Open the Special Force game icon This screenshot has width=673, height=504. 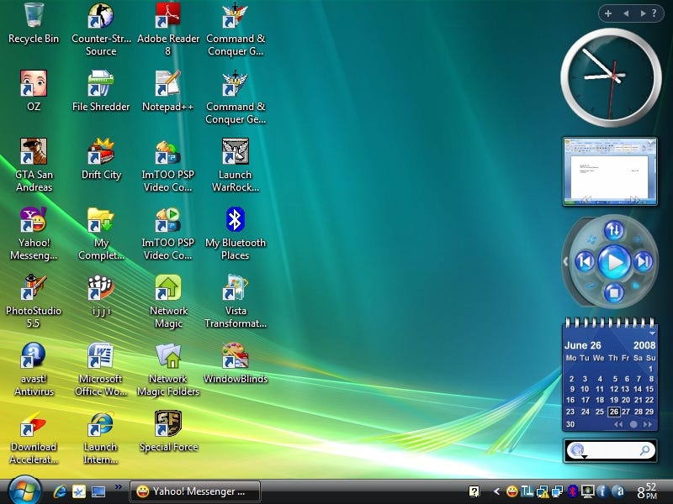pyautogui.click(x=168, y=424)
